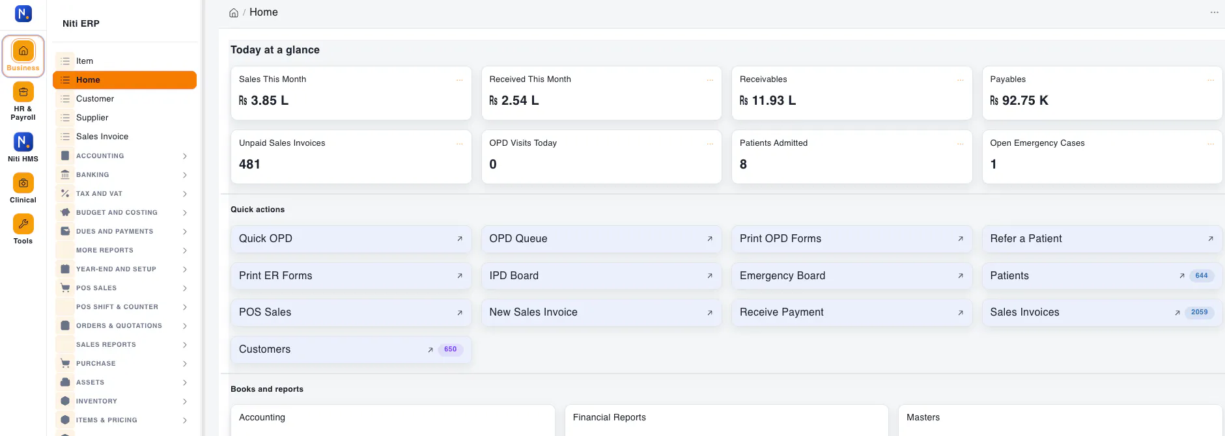Click the Banking building icon in sidebar

pos(65,174)
